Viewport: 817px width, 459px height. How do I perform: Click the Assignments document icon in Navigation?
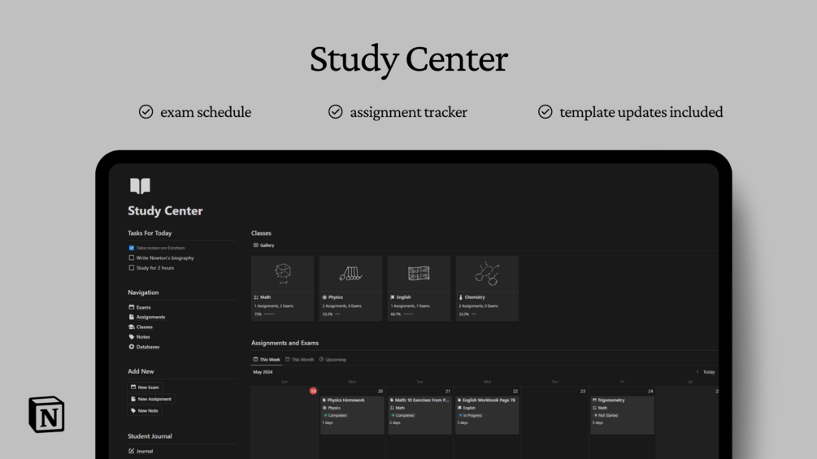[132, 317]
